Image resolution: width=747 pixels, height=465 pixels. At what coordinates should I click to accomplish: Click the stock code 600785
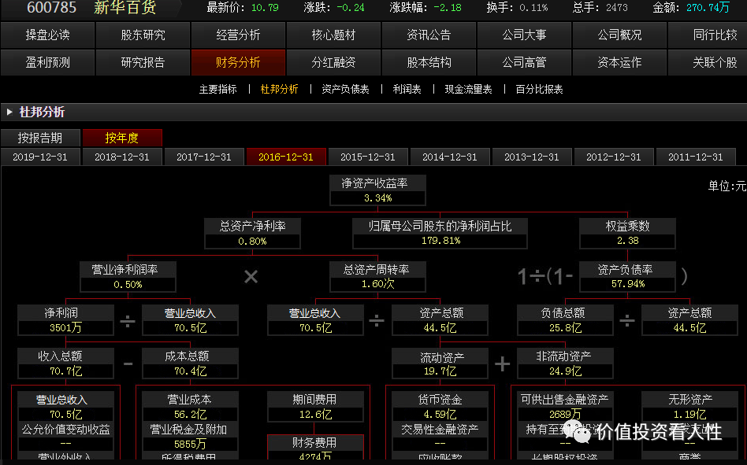[x=51, y=7]
